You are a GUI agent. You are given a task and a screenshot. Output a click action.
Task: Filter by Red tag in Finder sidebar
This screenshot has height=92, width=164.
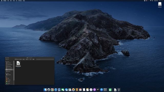9,78
